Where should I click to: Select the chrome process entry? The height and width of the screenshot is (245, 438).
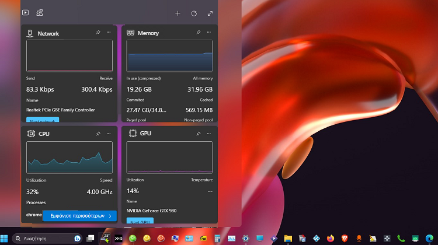point(34,215)
